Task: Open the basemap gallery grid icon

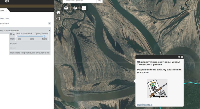Action: click(x=84, y=8)
